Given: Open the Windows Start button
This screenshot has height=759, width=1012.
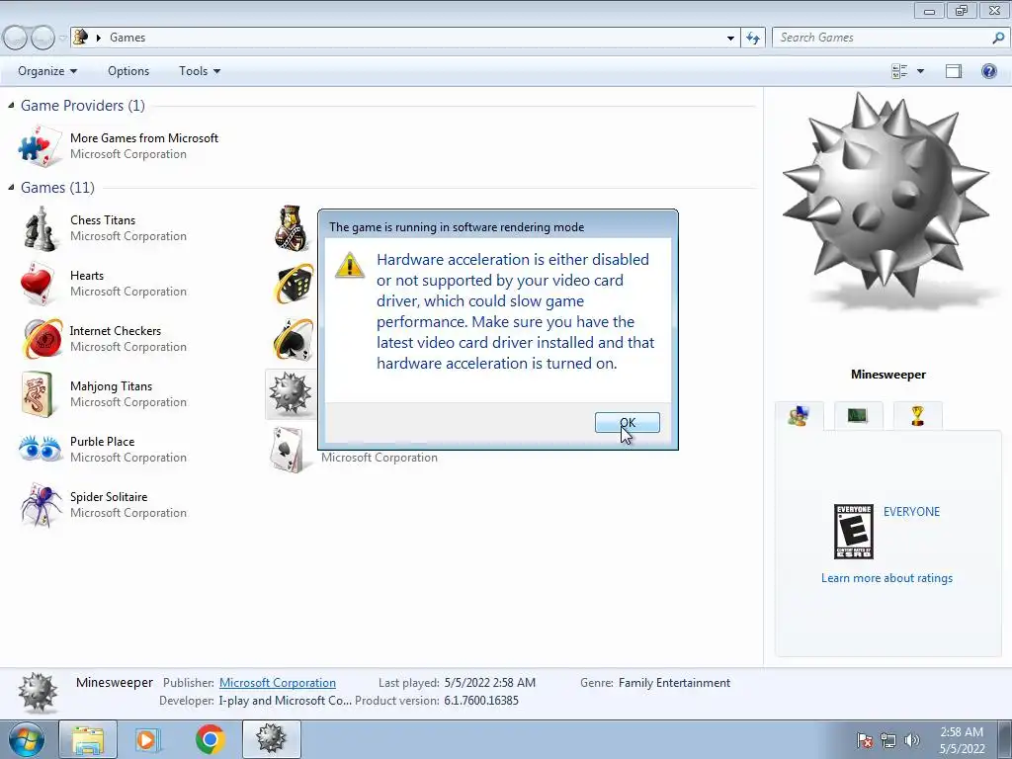Looking at the screenshot, I should [x=25, y=739].
